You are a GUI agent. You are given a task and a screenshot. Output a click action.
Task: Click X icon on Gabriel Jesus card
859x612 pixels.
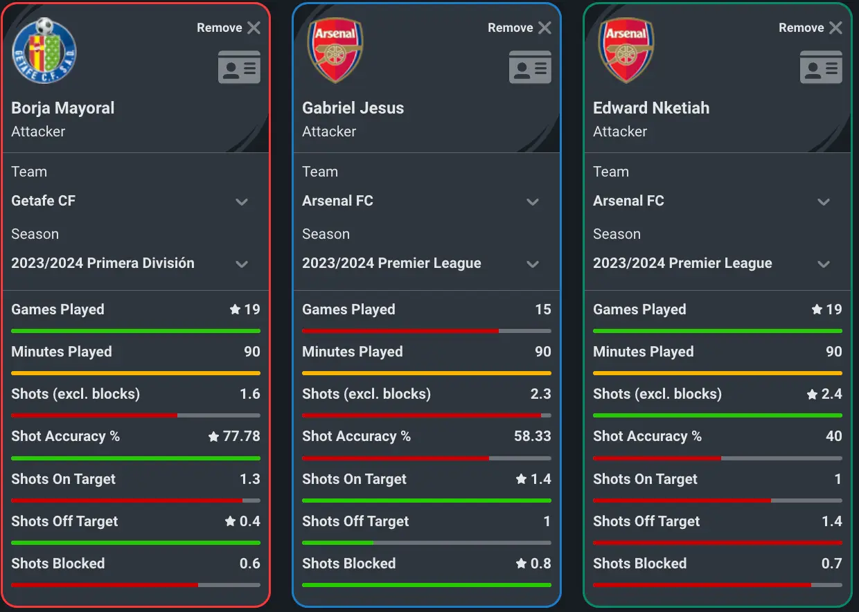click(x=545, y=28)
